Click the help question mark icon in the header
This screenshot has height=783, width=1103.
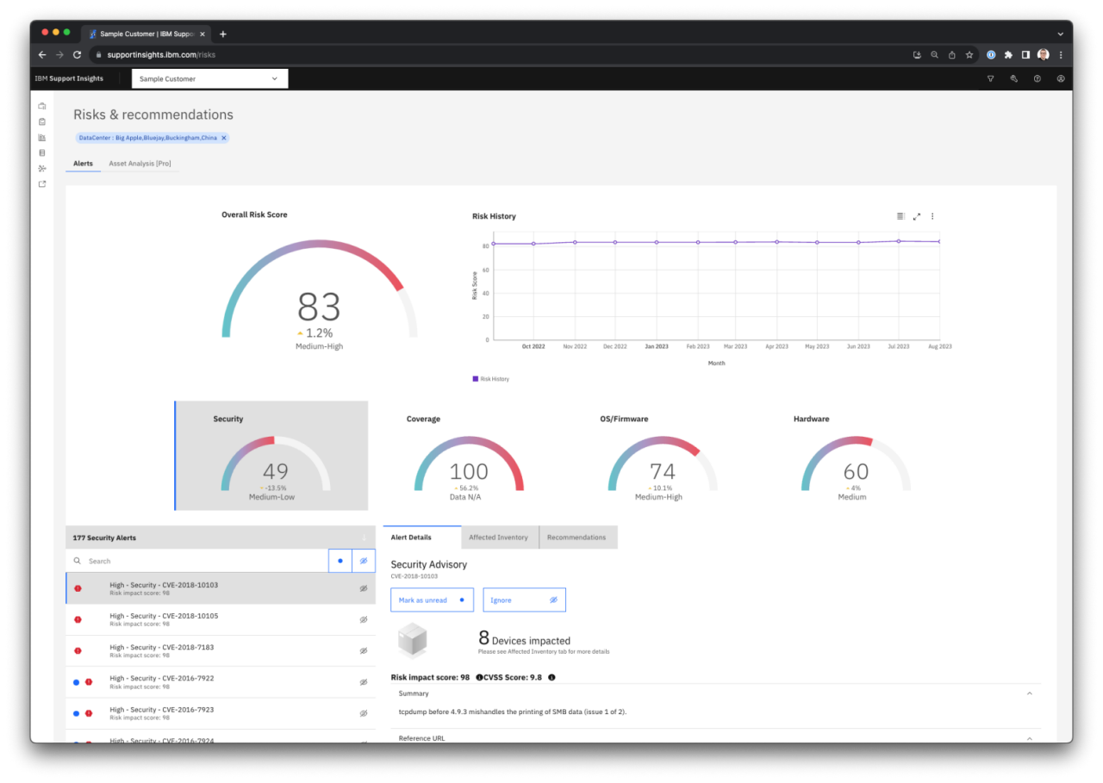coord(1037,78)
